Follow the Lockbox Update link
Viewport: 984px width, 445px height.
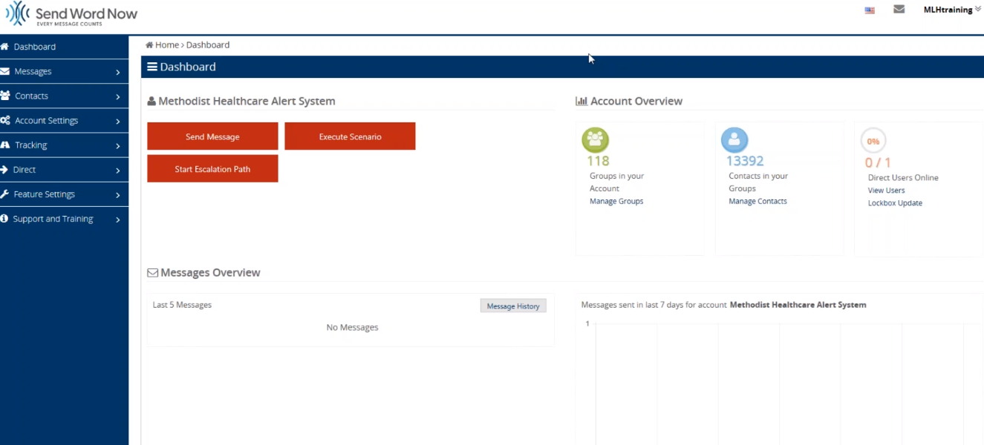coord(895,203)
